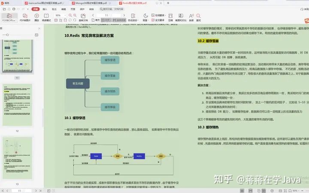
Task: Open the 批注 ribbon tab
Action: coord(54,9)
